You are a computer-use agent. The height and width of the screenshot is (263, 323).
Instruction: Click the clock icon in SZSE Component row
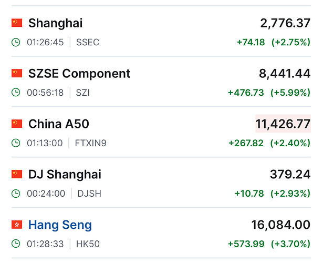(16, 93)
